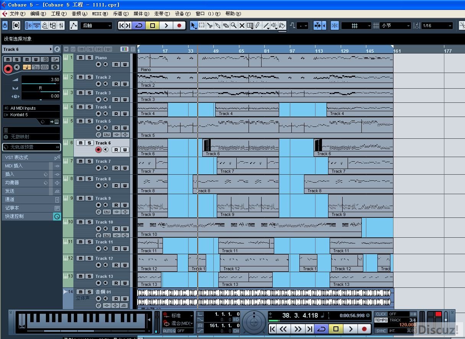Image resolution: width=465 pixels, height=339 pixels.
Task: Toggle Cycle loop in bottom transport panel
Action: tap(321, 329)
